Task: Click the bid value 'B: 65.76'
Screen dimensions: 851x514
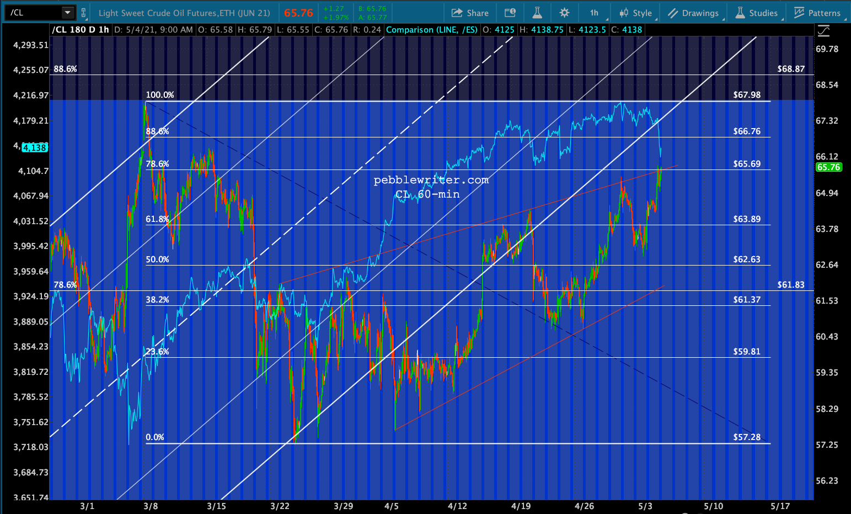Action: pyautogui.click(x=372, y=9)
